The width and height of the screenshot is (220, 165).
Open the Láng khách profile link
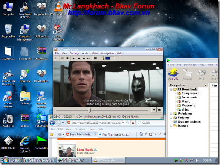coord(85,150)
